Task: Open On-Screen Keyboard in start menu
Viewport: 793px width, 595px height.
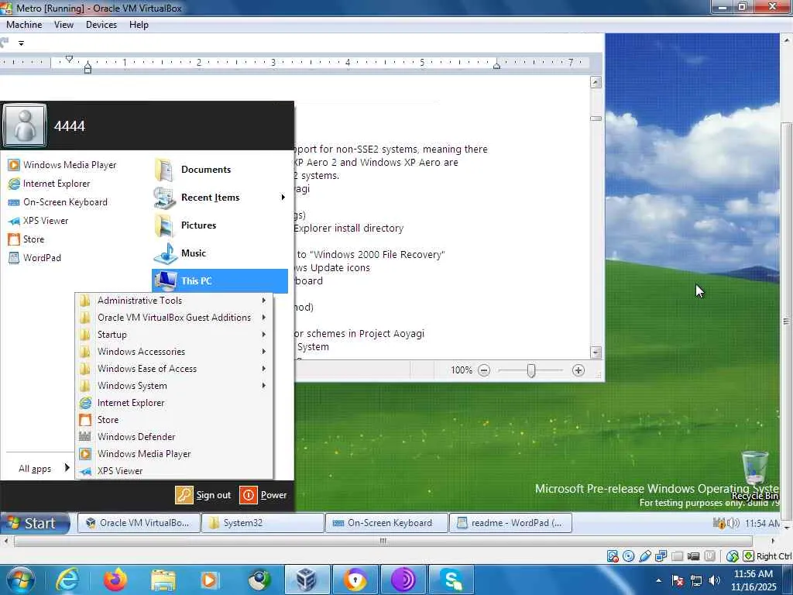Action: (57, 202)
